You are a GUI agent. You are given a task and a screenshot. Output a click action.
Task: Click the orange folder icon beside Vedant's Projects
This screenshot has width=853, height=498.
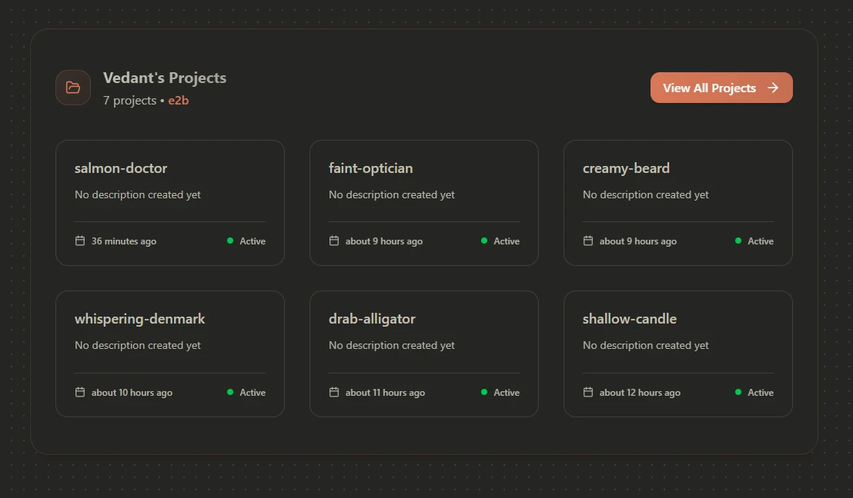tap(73, 88)
